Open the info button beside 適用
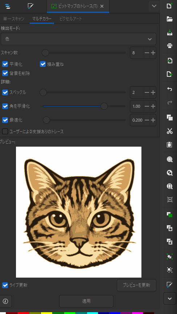Image resolution: width=177 pixels, height=314 pixels. pos(5,301)
